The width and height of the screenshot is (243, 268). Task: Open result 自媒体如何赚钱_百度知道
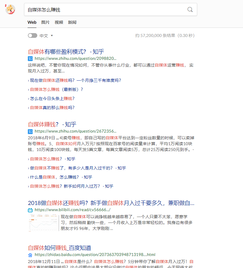pos(59,248)
